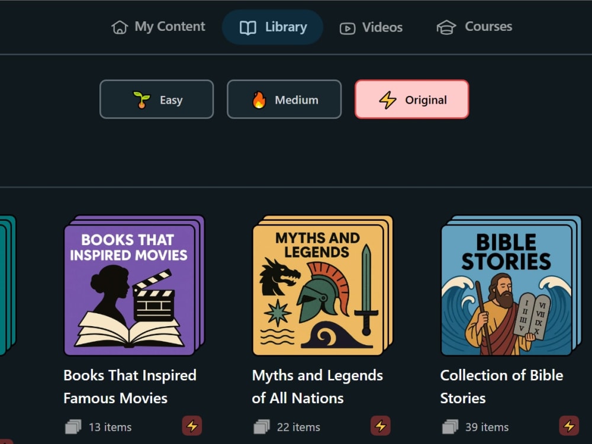Screen dimensions: 592x444
Task: Go to the Courses tab
Action: (474, 27)
